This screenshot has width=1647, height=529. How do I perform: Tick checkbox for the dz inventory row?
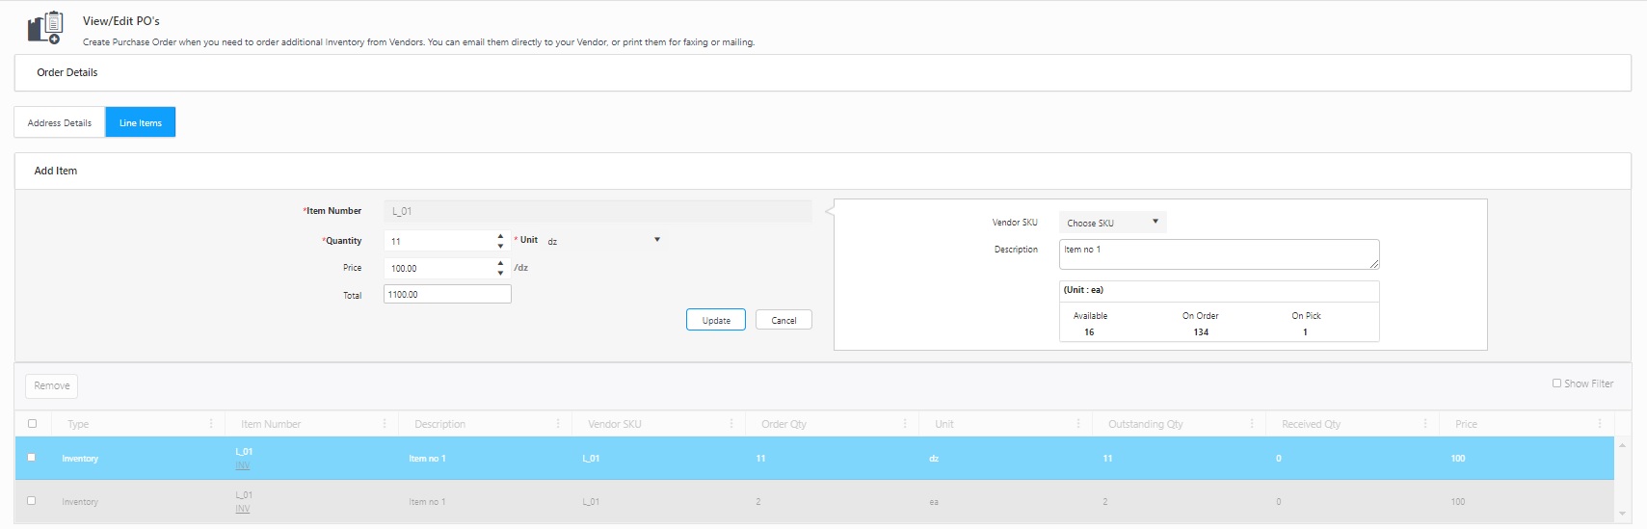pyautogui.click(x=32, y=458)
